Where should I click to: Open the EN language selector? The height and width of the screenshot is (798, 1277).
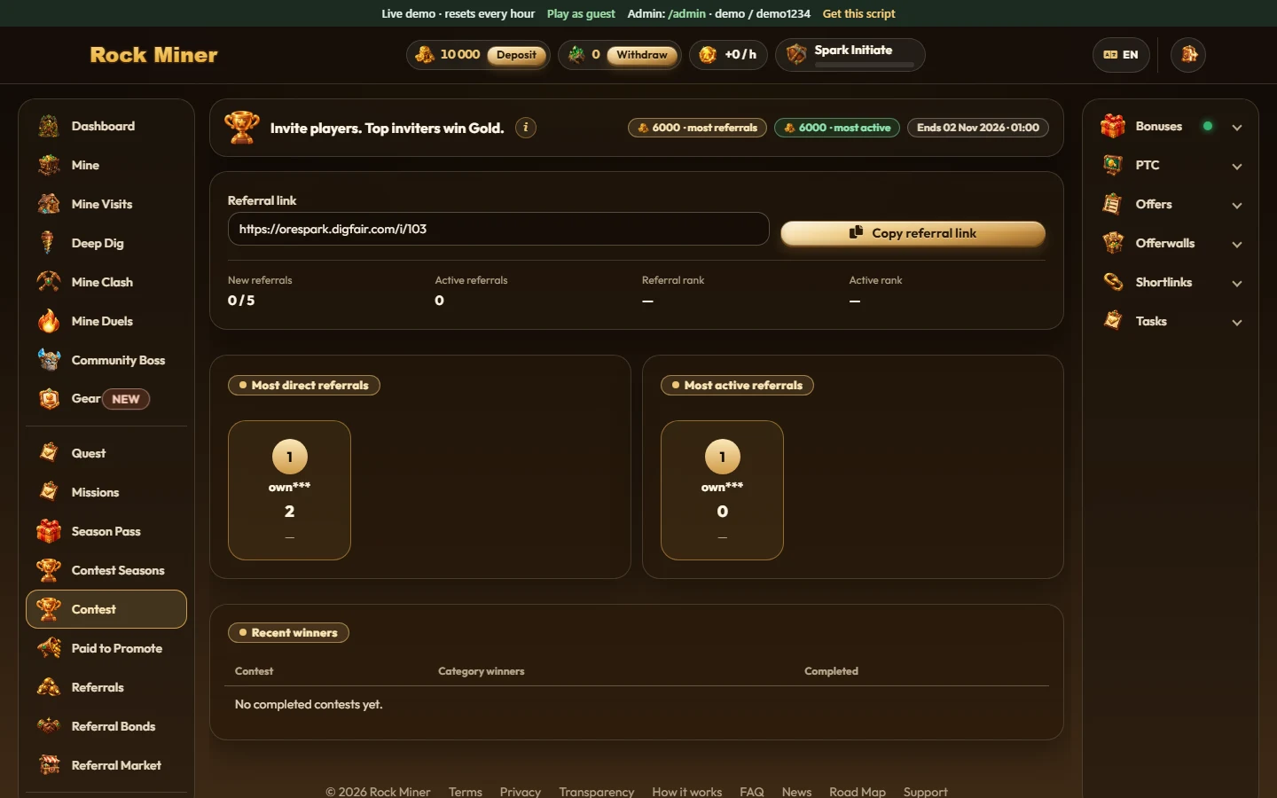coord(1121,55)
